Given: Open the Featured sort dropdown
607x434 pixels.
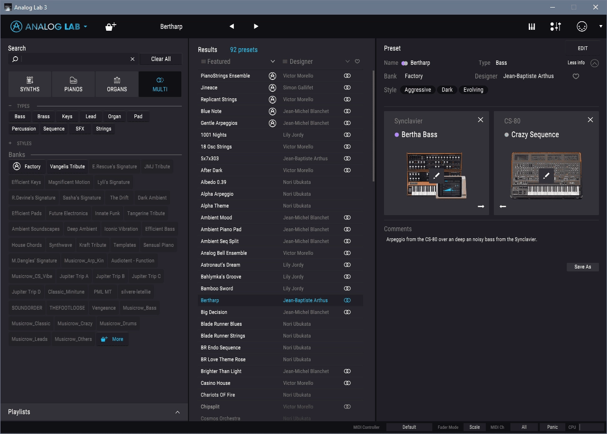Looking at the screenshot, I should coord(273,61).
